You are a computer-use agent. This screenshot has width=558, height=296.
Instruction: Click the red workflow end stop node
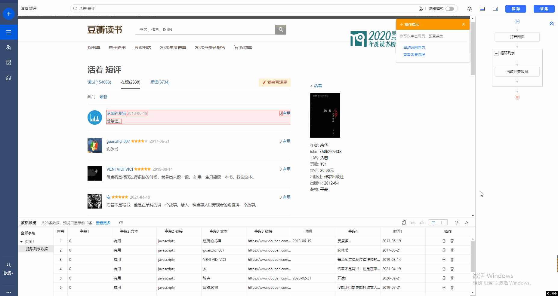[x=517, y=97]
